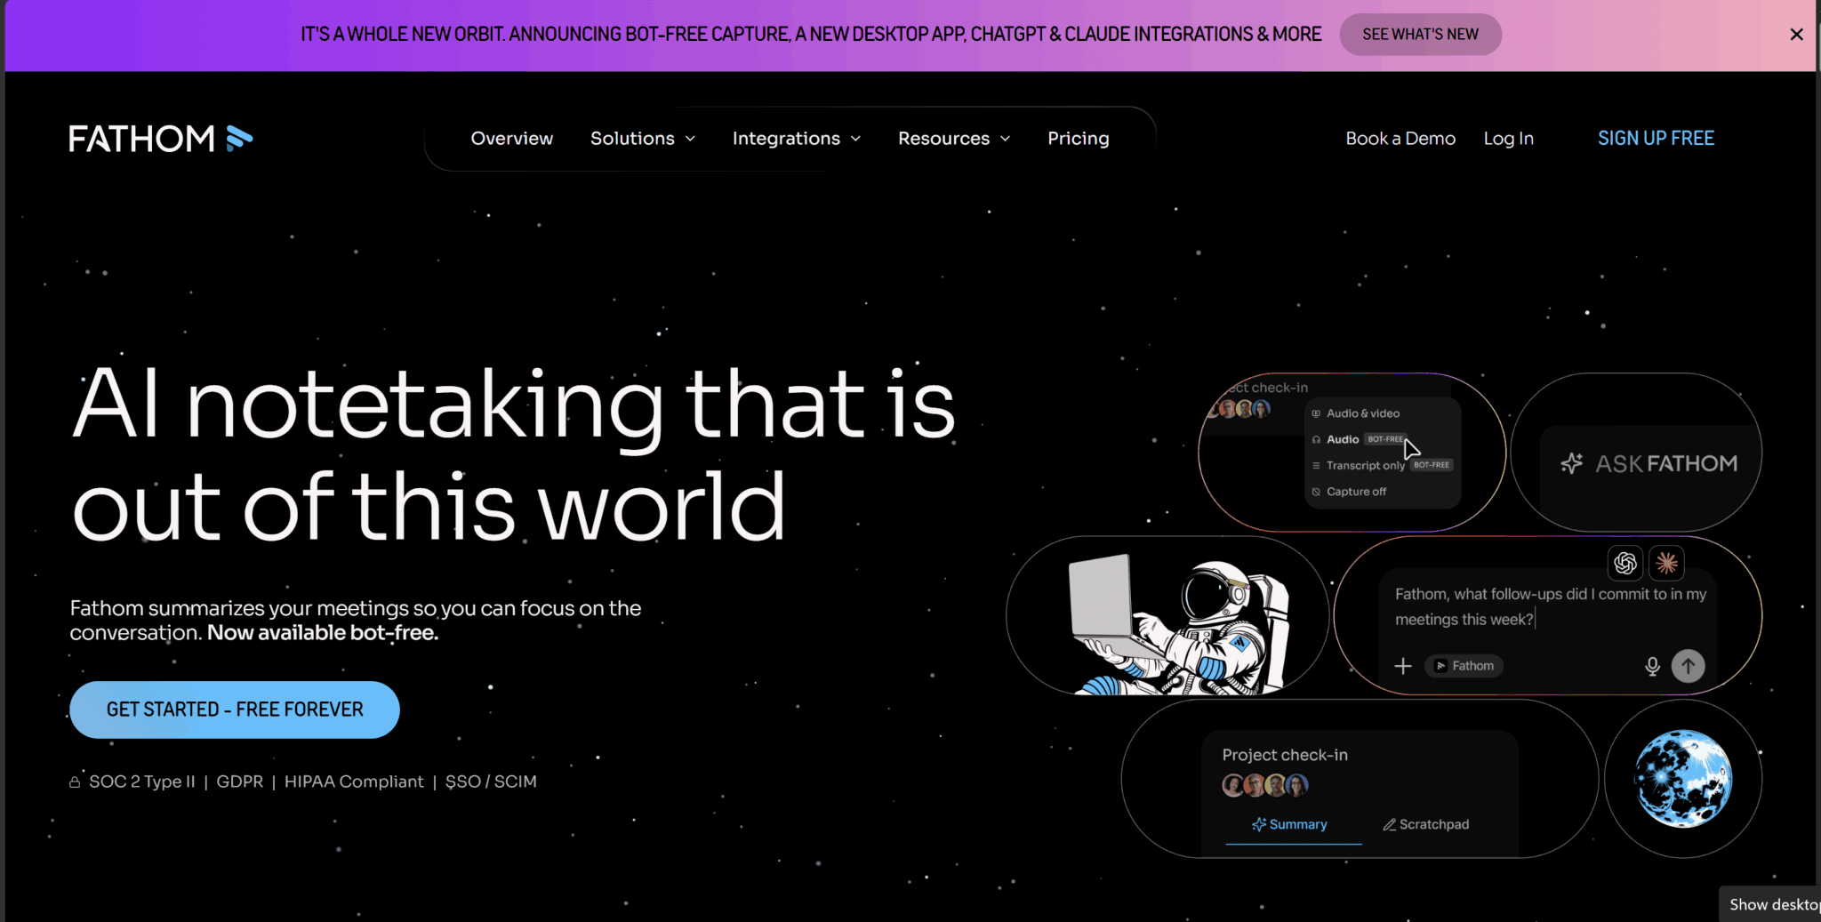Close the announcement banner
This screenshot has width=1821, height=922.
(1796, 34)
